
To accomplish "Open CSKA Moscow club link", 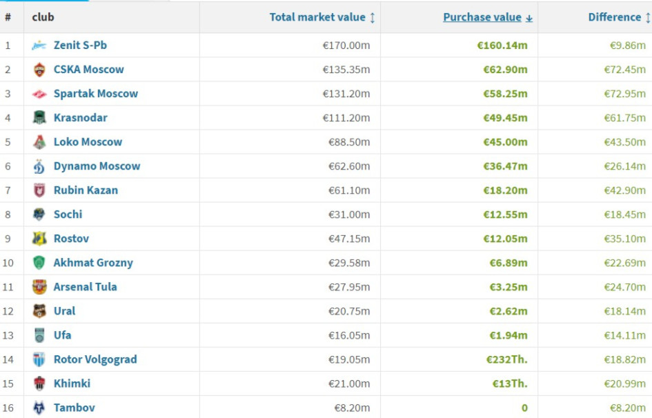I will point(88,70).
